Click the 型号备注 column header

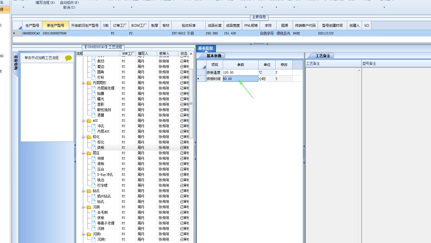pyautogui.click(x=396, y=63)
